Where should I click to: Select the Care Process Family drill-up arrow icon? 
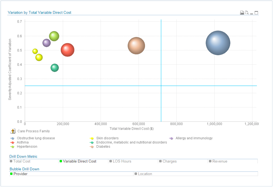12,131
